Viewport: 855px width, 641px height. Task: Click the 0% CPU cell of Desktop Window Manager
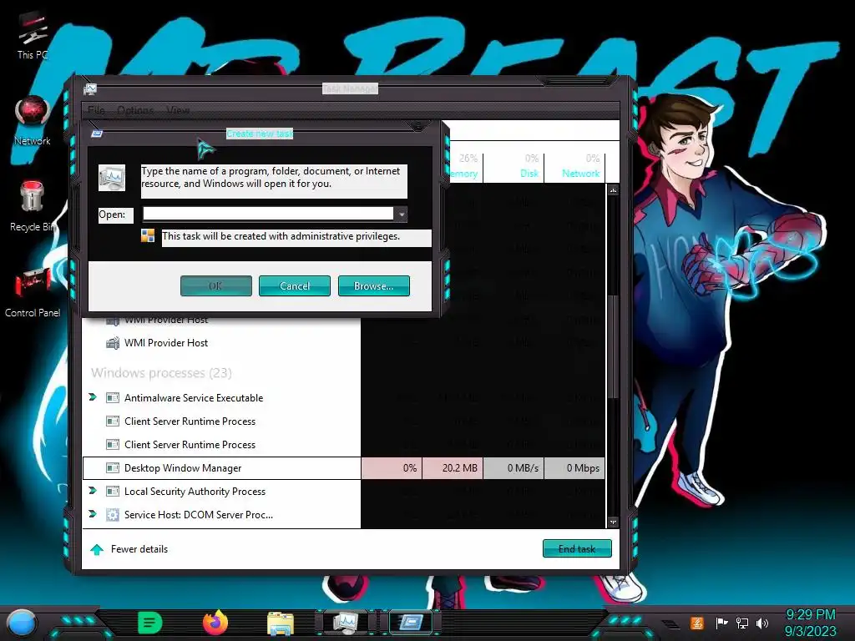392,467
